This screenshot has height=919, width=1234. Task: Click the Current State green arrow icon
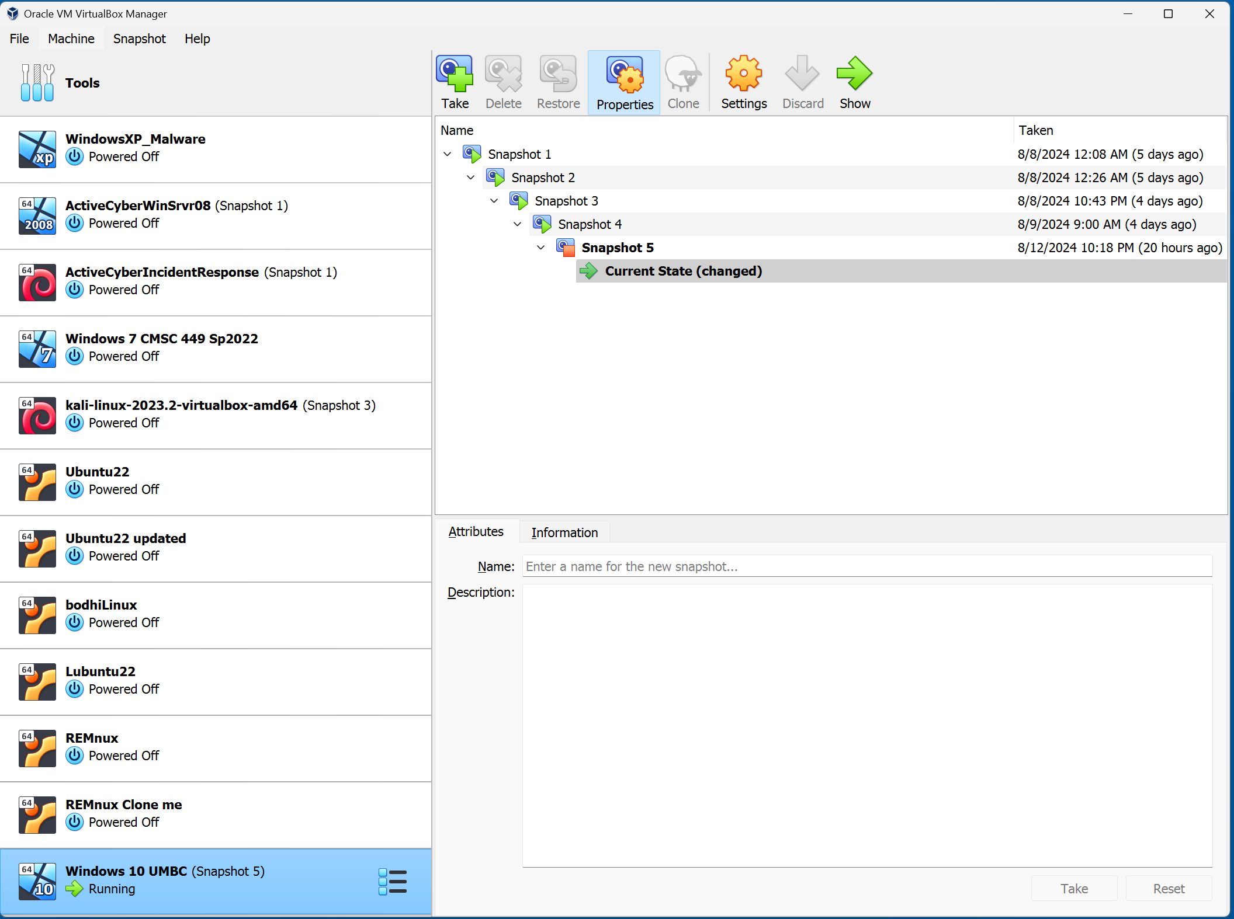click(589, 271)
